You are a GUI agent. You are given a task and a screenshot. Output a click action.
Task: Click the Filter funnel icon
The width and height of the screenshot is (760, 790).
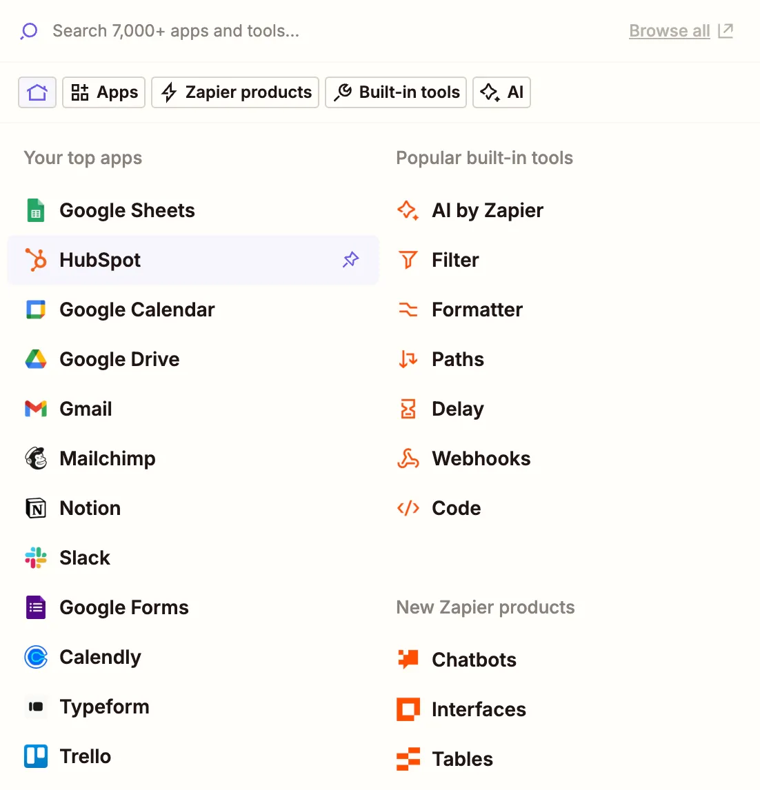tap(408, 260)
